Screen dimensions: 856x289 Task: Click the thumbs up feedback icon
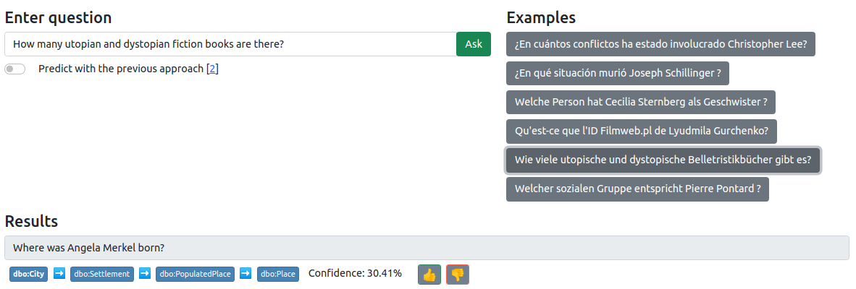[x=429, y=275]
